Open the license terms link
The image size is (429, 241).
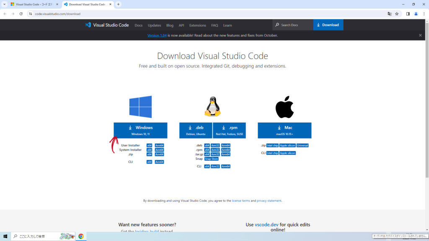tap(241, 200)
